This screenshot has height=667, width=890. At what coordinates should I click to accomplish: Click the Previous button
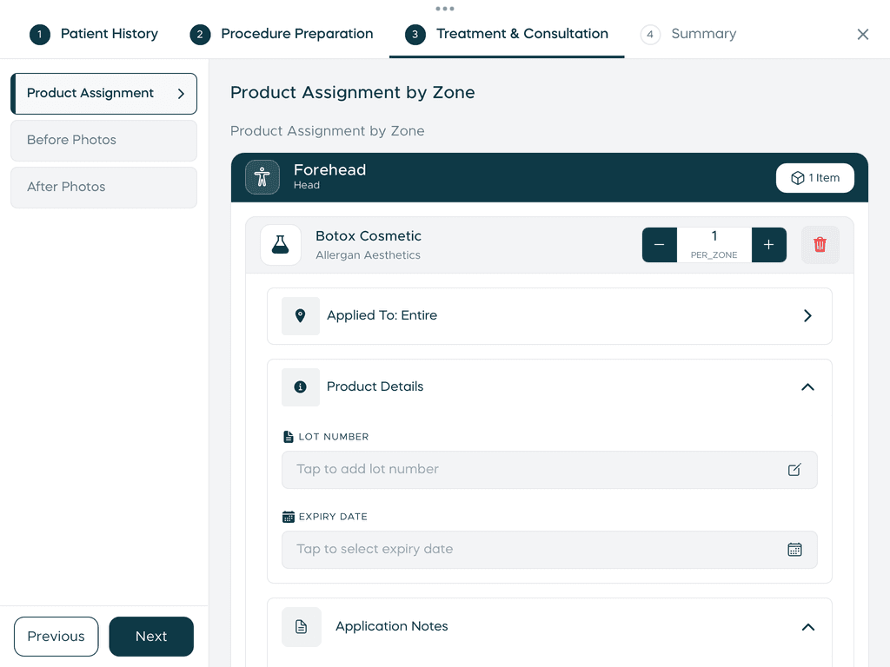56,637
